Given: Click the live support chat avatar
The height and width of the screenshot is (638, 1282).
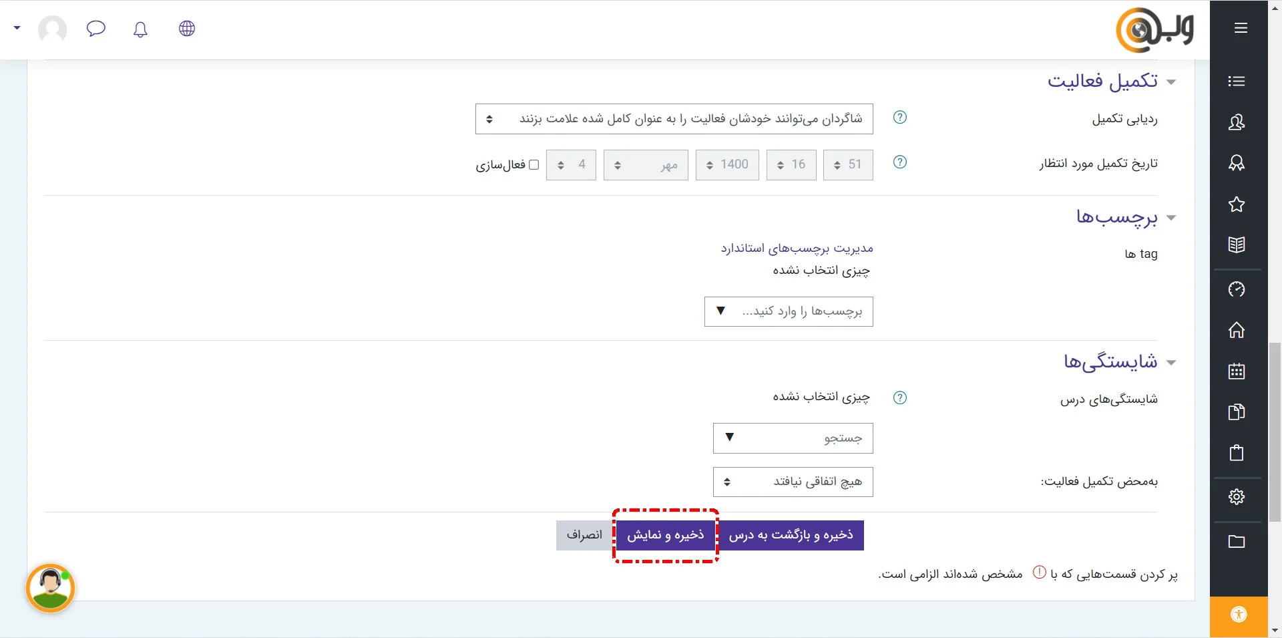Looking at the screenshot, I should click(51, 589).
